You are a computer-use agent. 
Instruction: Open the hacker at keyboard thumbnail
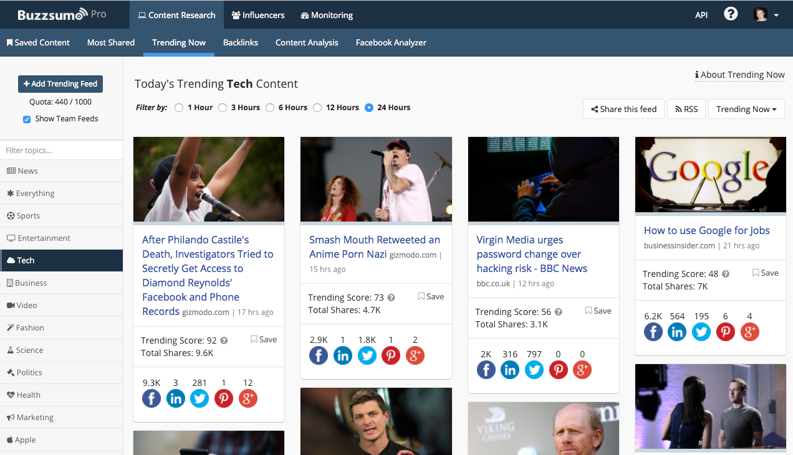[x=544, y=179]
